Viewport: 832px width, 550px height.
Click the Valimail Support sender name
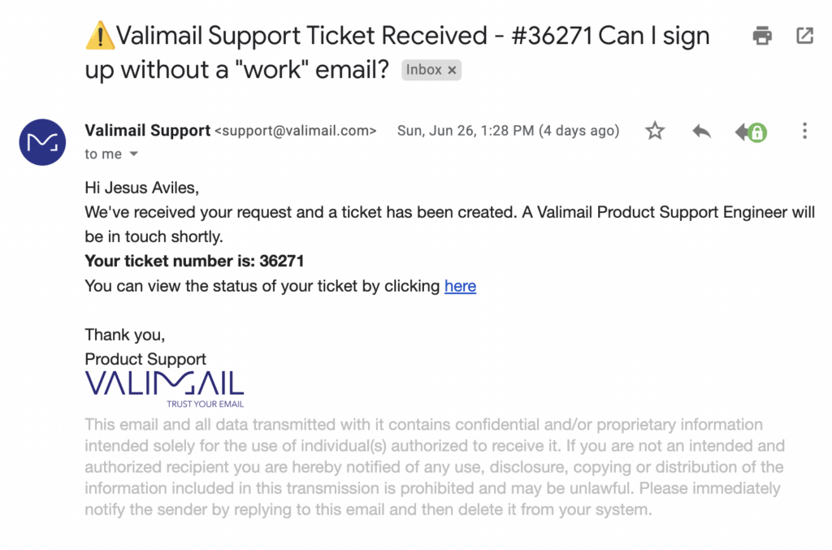tap(147, 130)
